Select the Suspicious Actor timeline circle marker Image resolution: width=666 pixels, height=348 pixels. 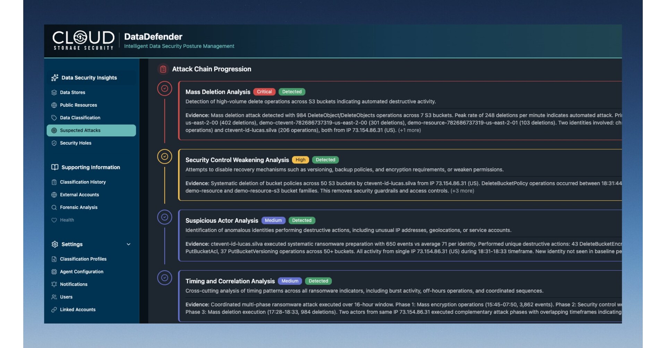[165, 217]
